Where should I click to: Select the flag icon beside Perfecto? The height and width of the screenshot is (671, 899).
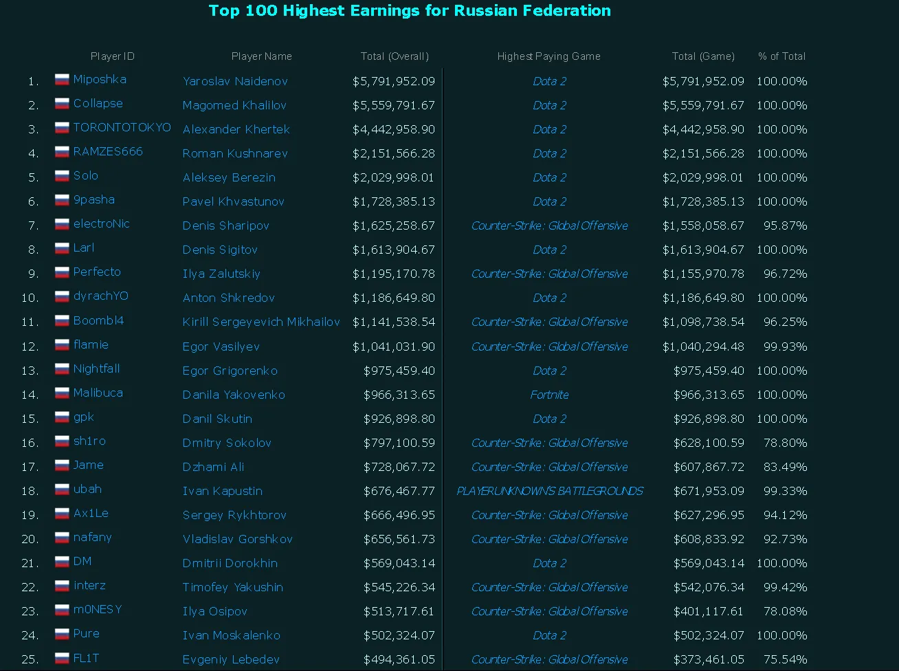point(62,272)
